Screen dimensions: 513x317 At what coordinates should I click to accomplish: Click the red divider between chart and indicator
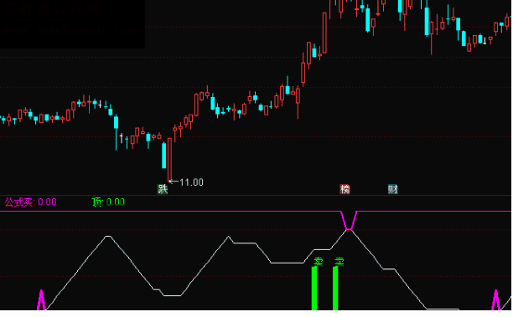(256, 195)
